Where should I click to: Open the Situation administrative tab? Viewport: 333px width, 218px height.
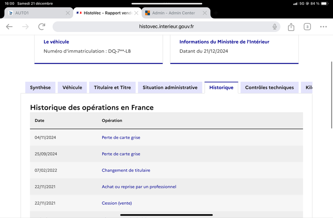click(170, 88)
